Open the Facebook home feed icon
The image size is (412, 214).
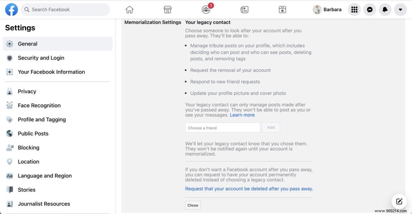coord(130,10)
